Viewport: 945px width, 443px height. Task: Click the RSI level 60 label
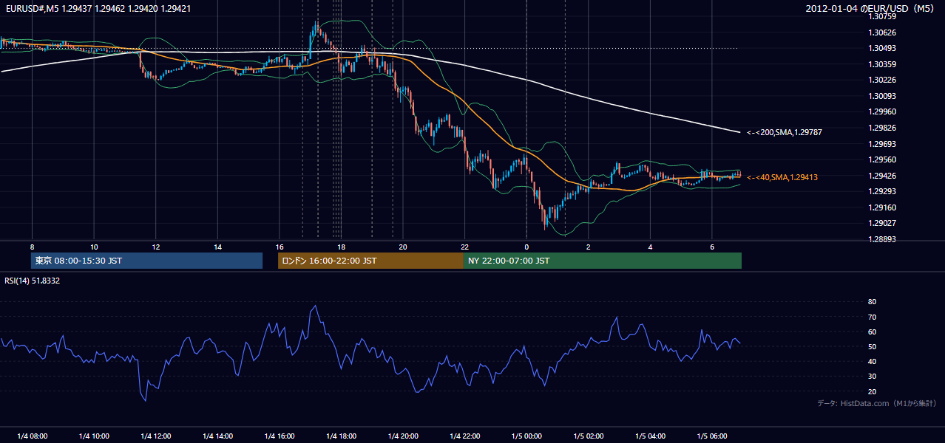(872, 332)
